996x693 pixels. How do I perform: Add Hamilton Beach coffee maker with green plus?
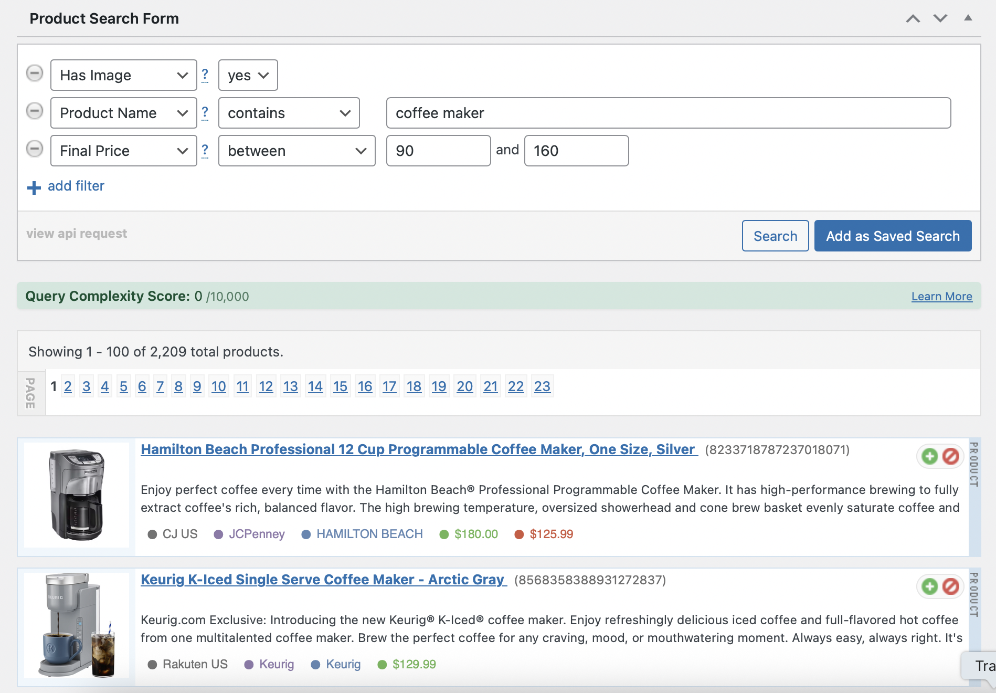point(930,456)
